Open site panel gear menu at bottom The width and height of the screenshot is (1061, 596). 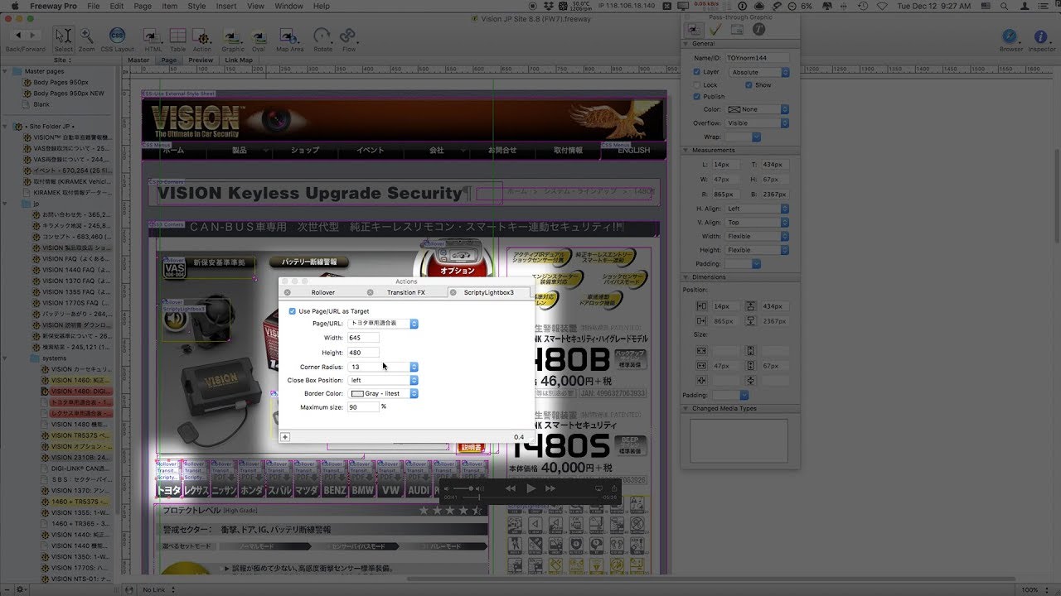point(21,589)
